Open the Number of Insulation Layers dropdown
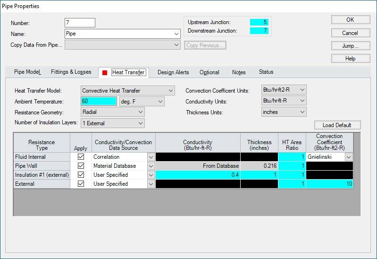377x259 pixels. [141, 123]
